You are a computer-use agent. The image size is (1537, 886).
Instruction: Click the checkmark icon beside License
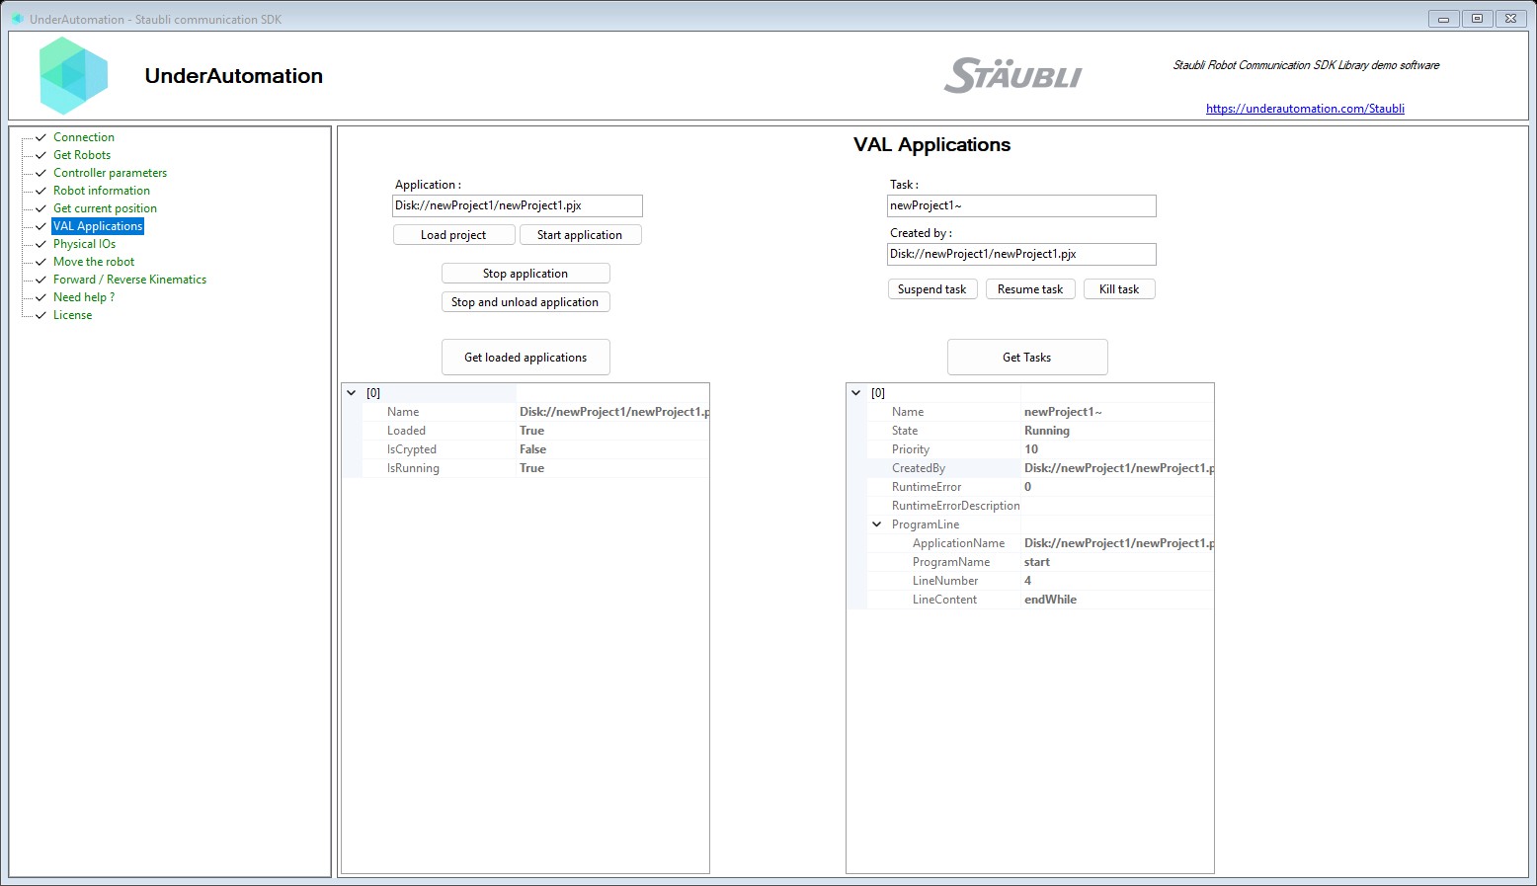[x=40, y=315]
